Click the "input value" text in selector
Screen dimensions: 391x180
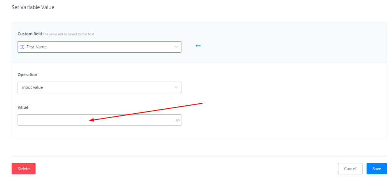[x=32, y=87]
